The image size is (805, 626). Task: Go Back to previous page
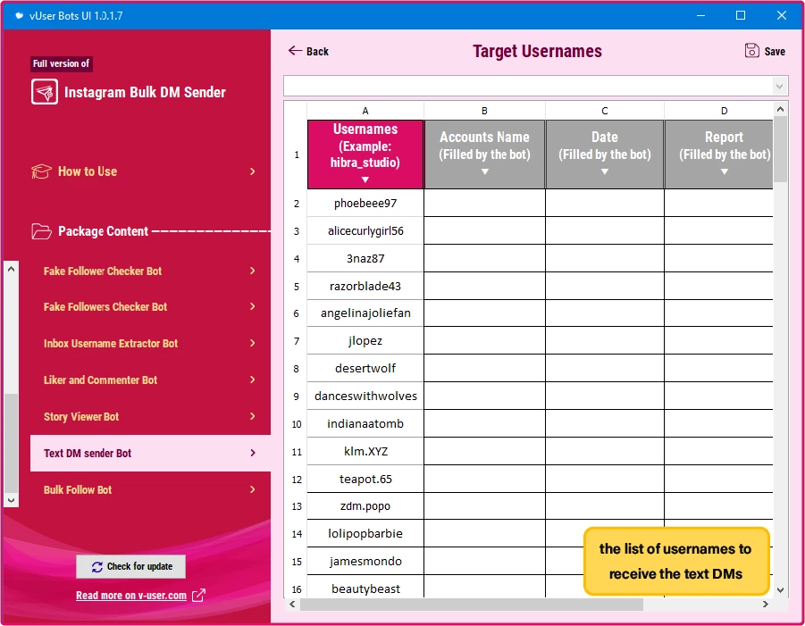(x=308, y=51)
